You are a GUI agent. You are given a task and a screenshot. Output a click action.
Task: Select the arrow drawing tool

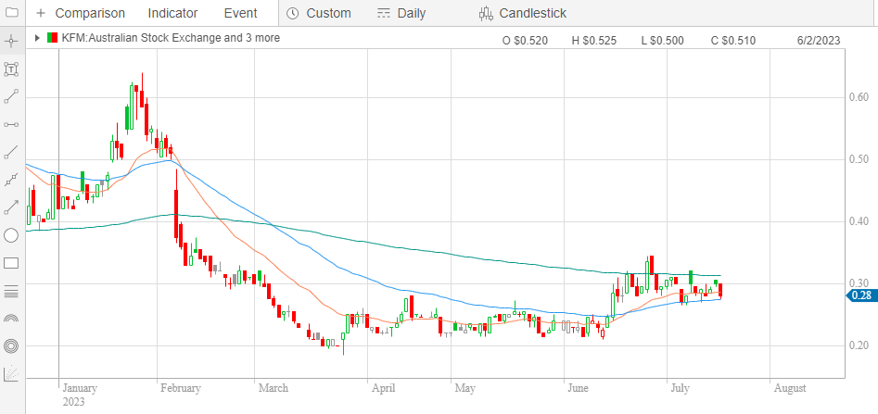12,207
